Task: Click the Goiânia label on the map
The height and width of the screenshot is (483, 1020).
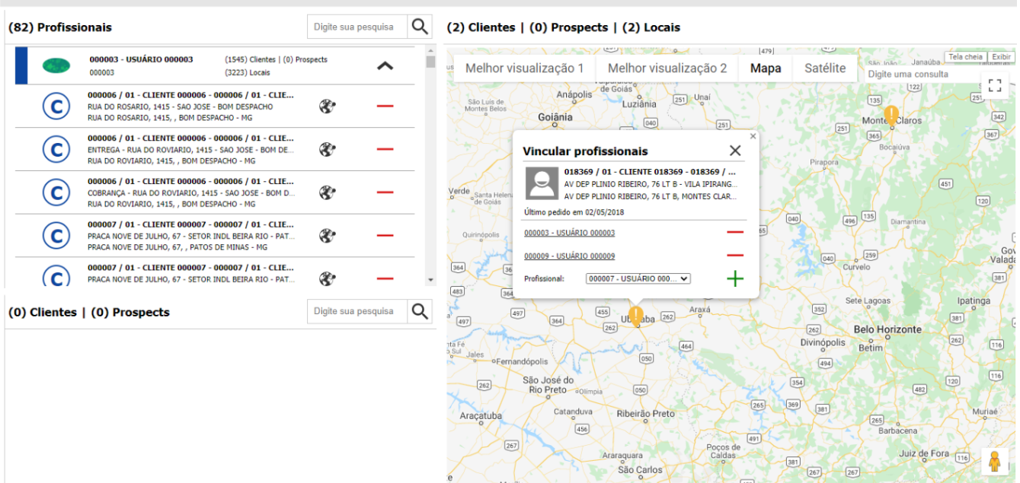Action: coord(555,117)
